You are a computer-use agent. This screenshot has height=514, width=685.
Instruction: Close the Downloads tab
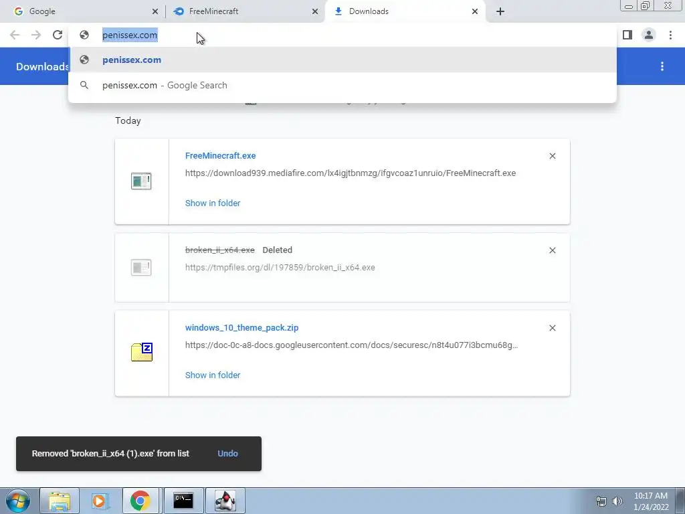coord(475,11)
